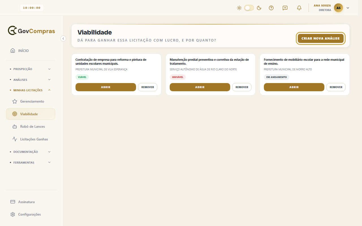Click the GovCompras logo
This screenshot has width=362, height=226.
pos(31,31)
